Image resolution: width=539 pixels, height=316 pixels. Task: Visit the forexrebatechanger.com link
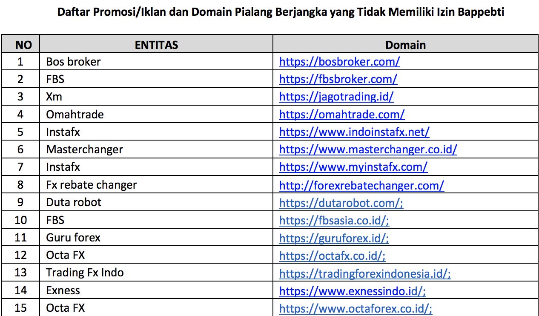click(361, 185)
